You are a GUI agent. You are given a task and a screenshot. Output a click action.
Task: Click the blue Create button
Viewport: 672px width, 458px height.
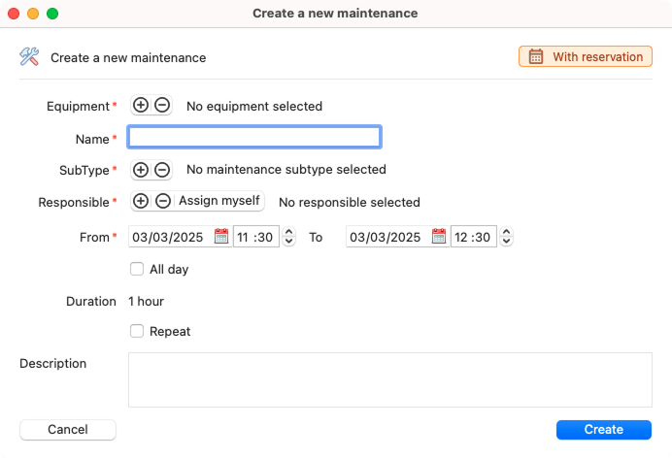pos(604,430)
